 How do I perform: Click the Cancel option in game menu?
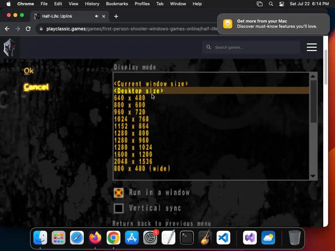(36, 87)
